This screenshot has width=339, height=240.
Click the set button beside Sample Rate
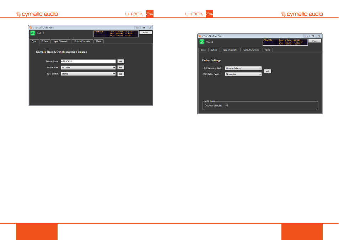[x=120, y=68]
